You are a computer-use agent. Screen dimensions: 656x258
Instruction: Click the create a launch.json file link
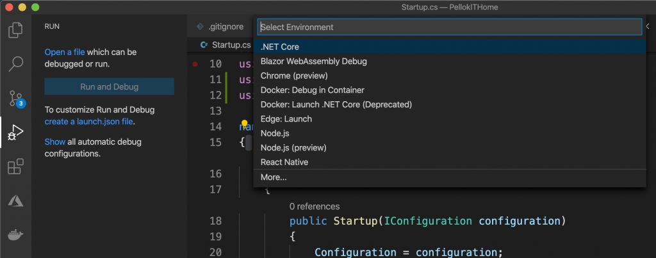point(90,122)
